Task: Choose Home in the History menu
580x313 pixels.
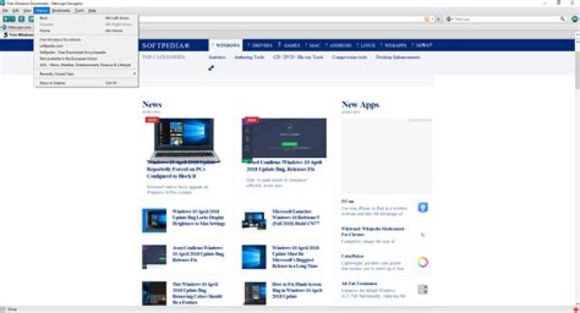Action: (x=86, y=31)
